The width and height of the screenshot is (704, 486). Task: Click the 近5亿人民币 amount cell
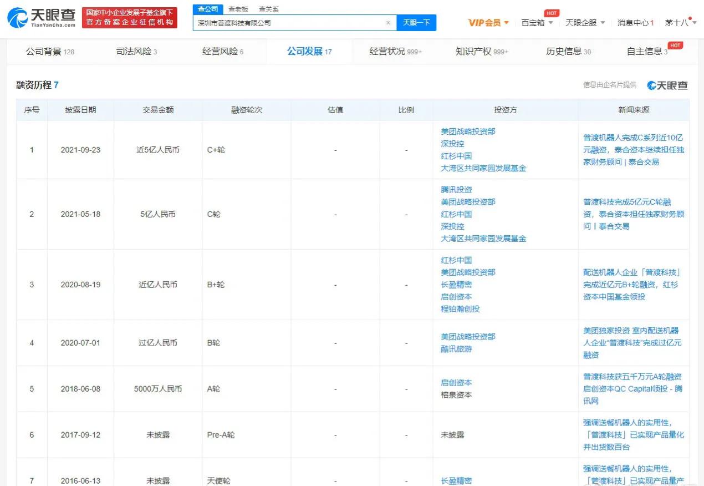point(158,150)
